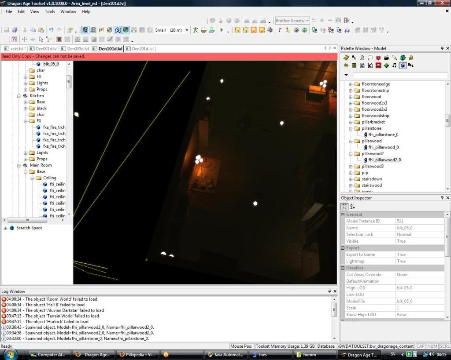Select the speech bubble conversation palette icon
451x360 pixels.
click(370, 58)
